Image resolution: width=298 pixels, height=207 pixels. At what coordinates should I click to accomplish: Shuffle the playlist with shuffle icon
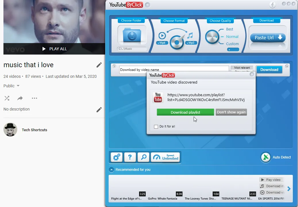[7, 98]
